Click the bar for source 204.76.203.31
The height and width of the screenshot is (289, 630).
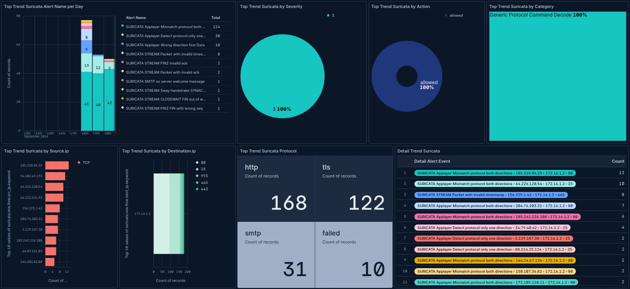pos(52,219)
